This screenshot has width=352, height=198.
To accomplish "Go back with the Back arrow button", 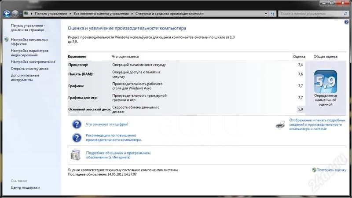I will point(7,14).
